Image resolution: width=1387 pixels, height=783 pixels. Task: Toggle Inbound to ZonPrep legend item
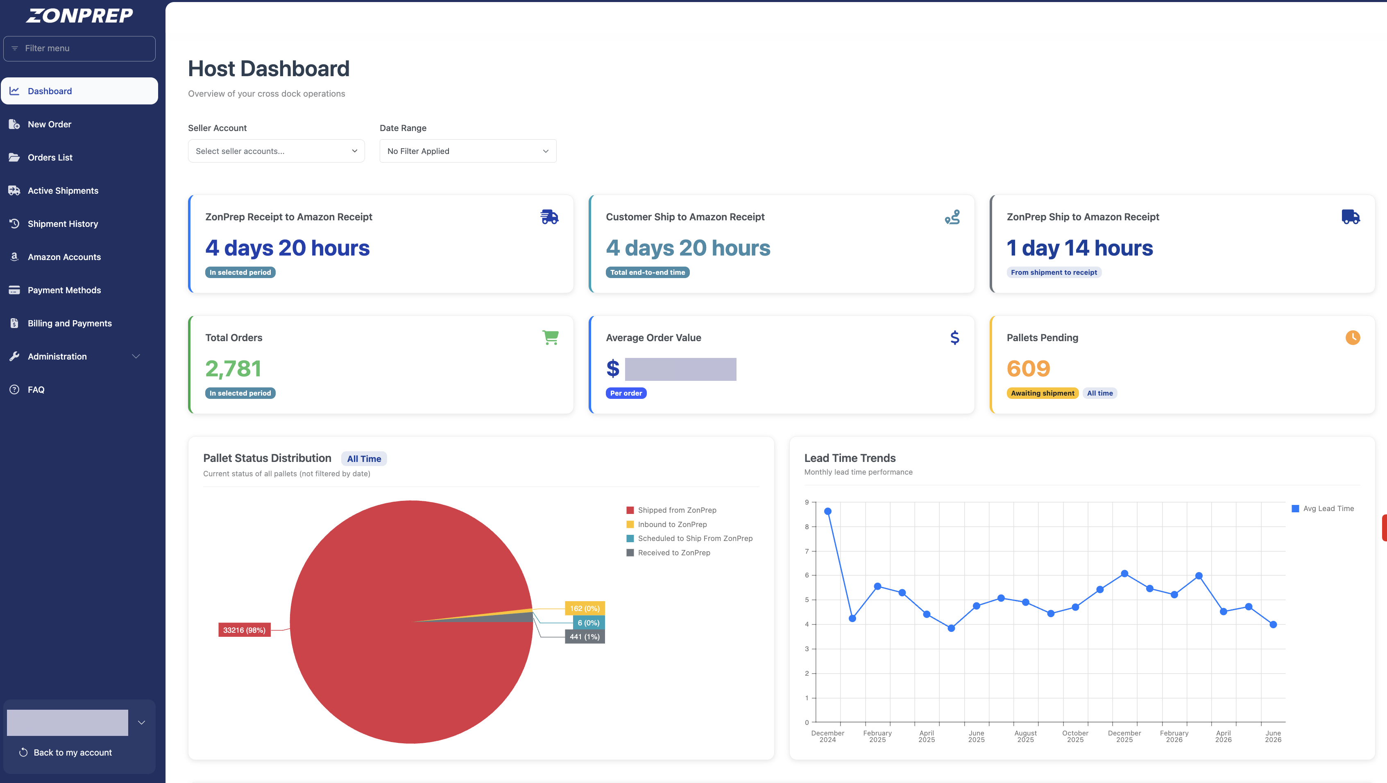(x=666, y=524)
